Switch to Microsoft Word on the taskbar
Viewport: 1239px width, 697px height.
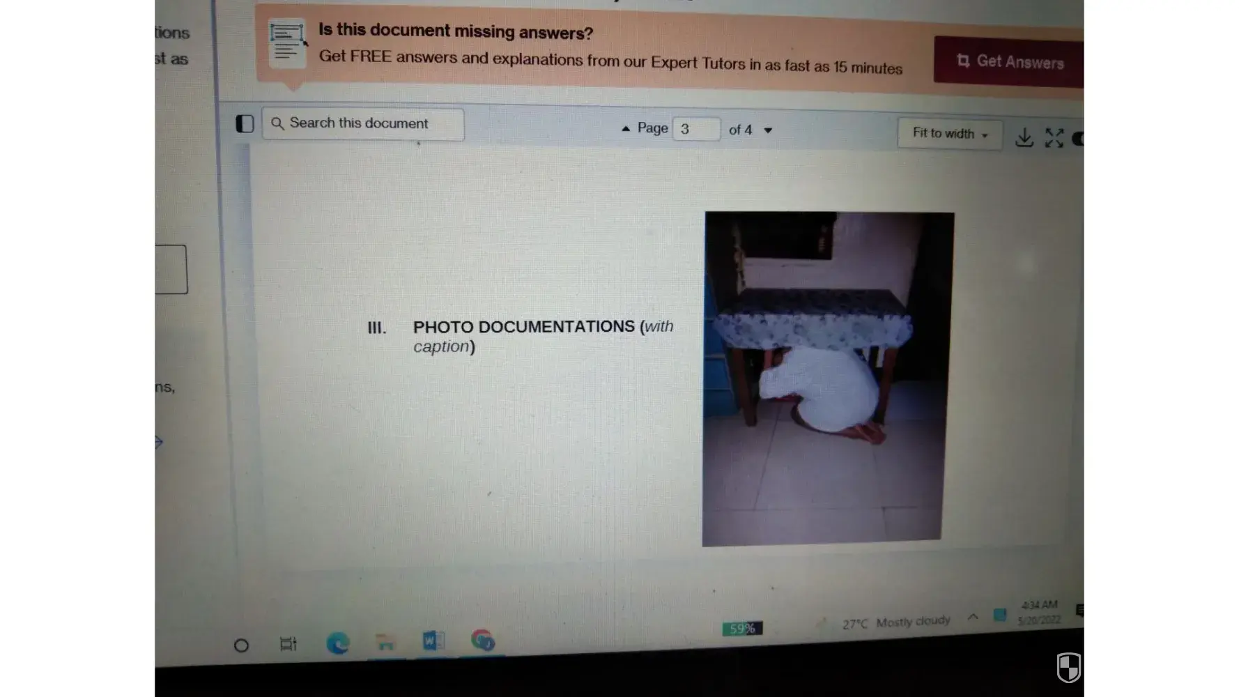tap(433, 641)
